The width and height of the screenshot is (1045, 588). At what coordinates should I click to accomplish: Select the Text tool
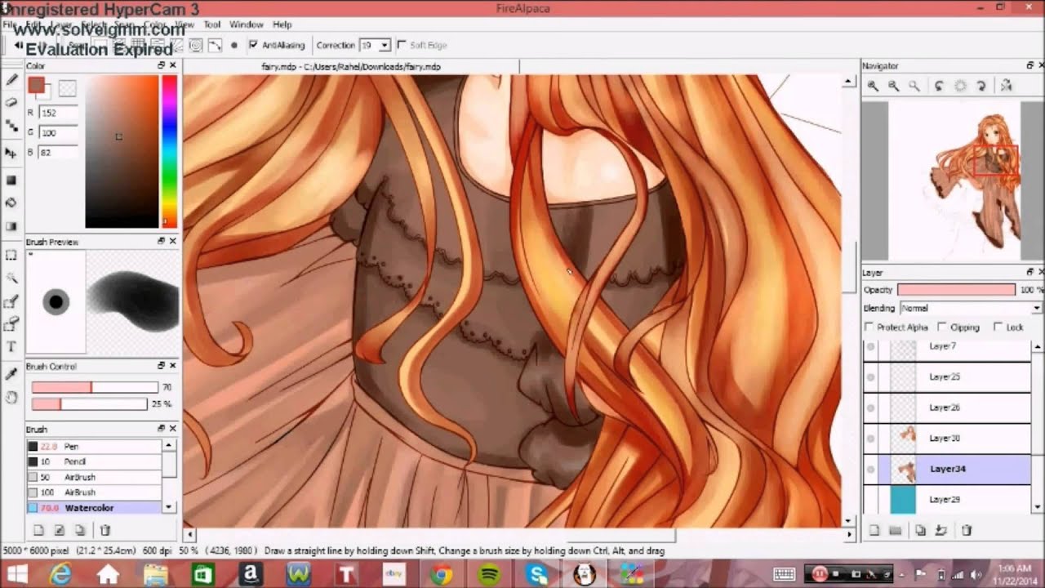tap(11, 347)
